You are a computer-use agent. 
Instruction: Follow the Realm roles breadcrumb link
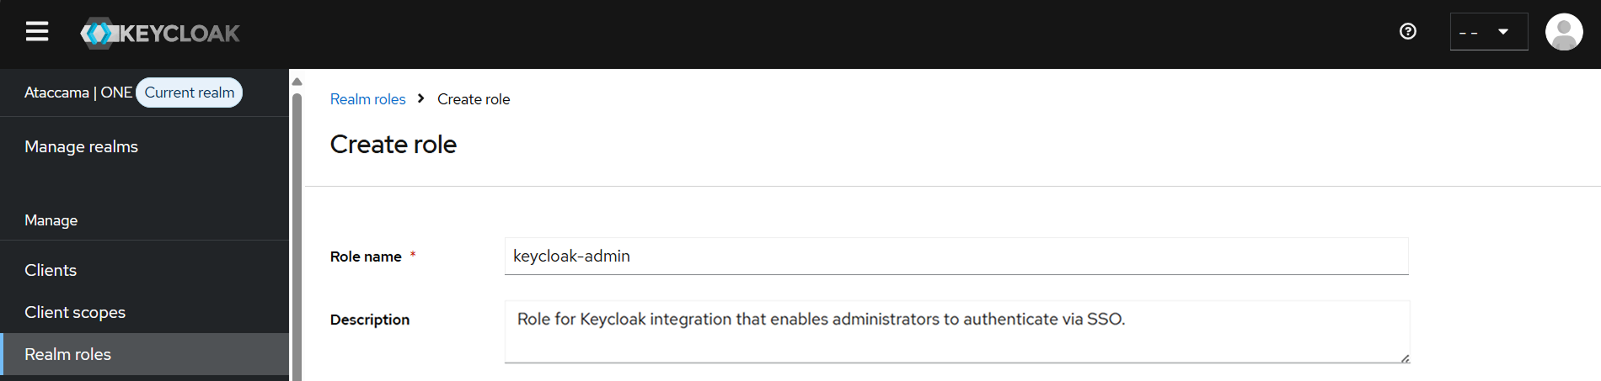(367, 99)
